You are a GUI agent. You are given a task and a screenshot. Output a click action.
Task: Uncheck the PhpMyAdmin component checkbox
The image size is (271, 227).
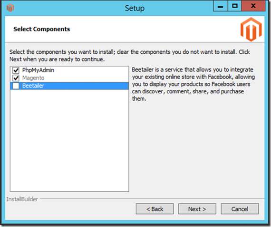tap(16, 70)
